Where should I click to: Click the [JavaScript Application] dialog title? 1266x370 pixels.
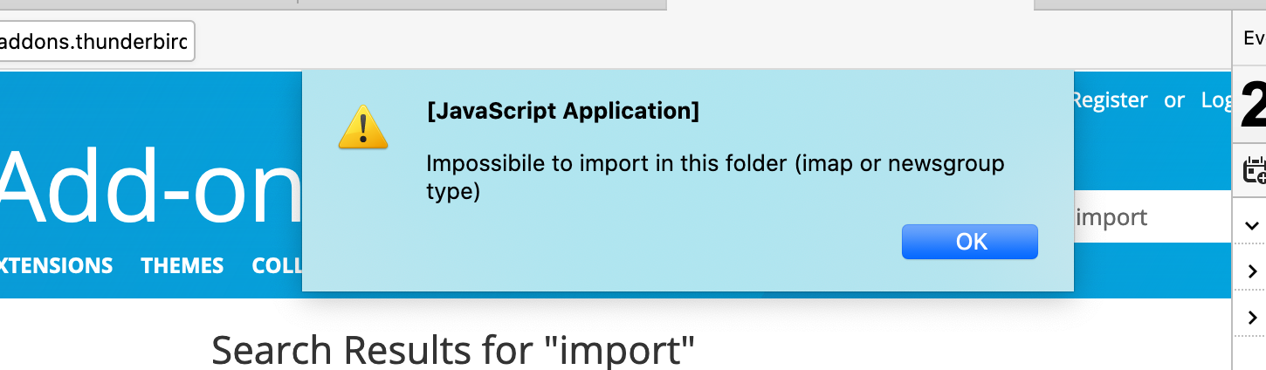click(563, 112)
